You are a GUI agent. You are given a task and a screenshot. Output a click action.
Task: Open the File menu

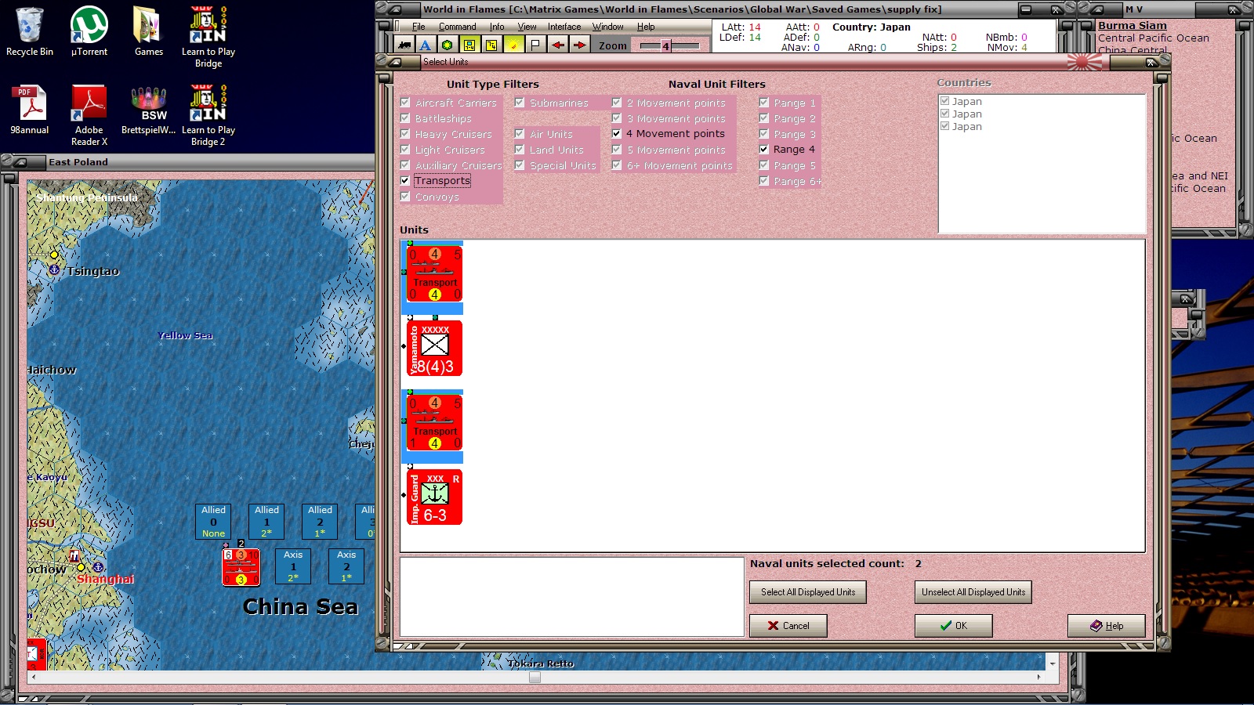[x=419, y=27]
